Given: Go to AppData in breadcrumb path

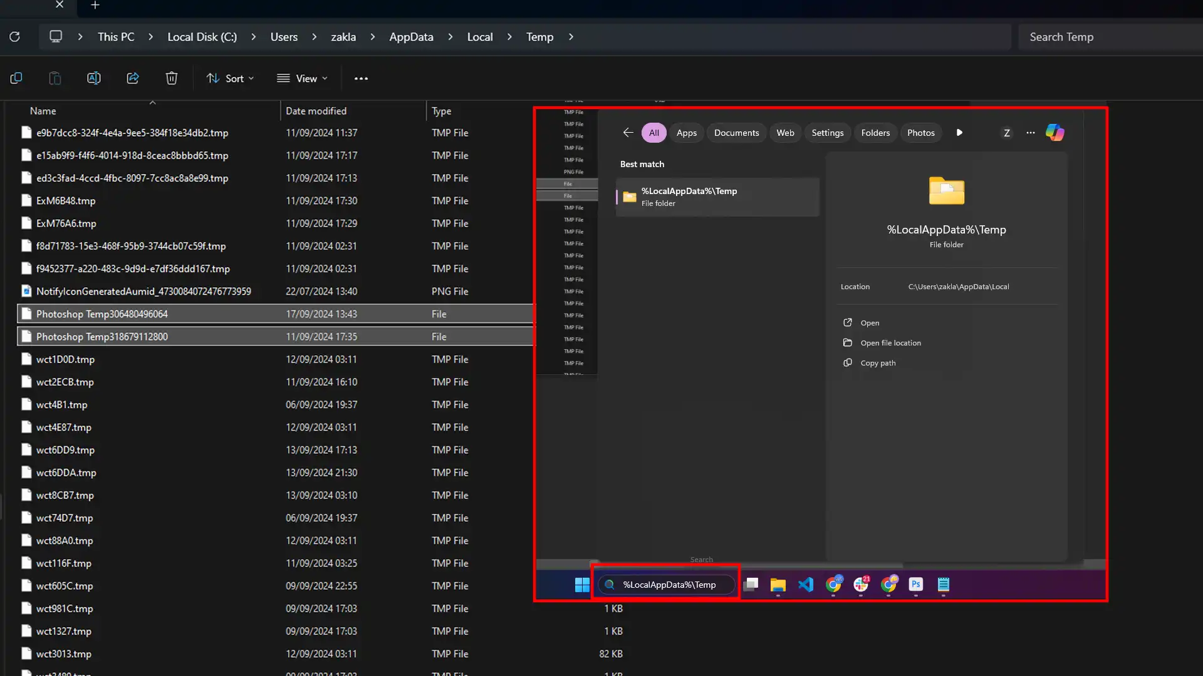Looking at the screenshot, I should point(411,37).
